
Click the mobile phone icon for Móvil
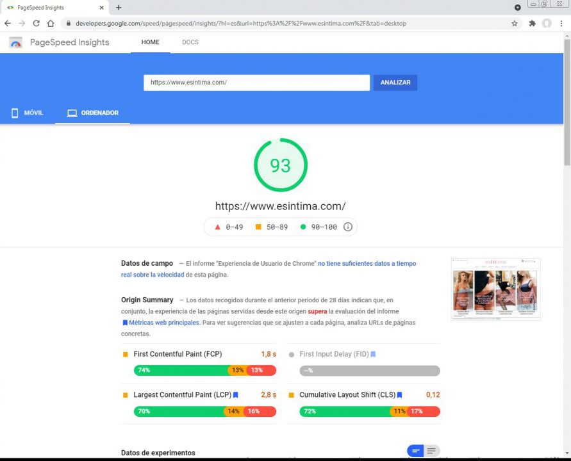15,113
